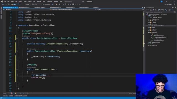Collapse the PacienteController class code block
This screenshot has height=99, width=177.
[17, 38]
